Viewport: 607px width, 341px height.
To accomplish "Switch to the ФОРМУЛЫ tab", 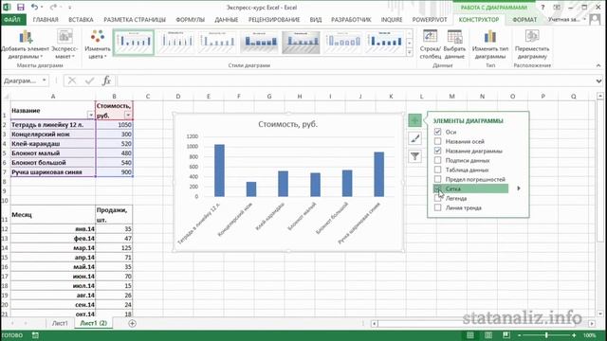I will 190,19.
